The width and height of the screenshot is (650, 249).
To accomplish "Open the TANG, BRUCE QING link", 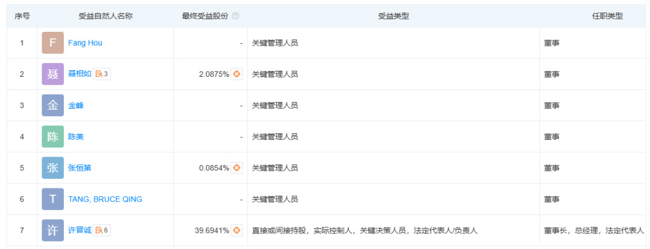I will point(105,199).
